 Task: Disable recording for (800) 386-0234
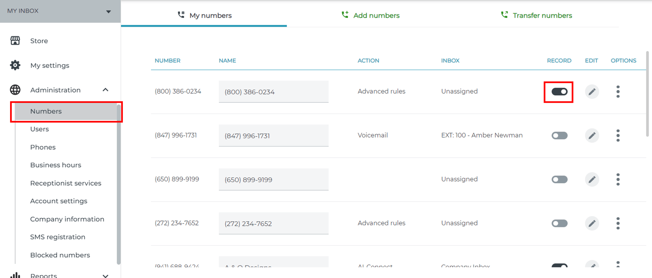559,92
